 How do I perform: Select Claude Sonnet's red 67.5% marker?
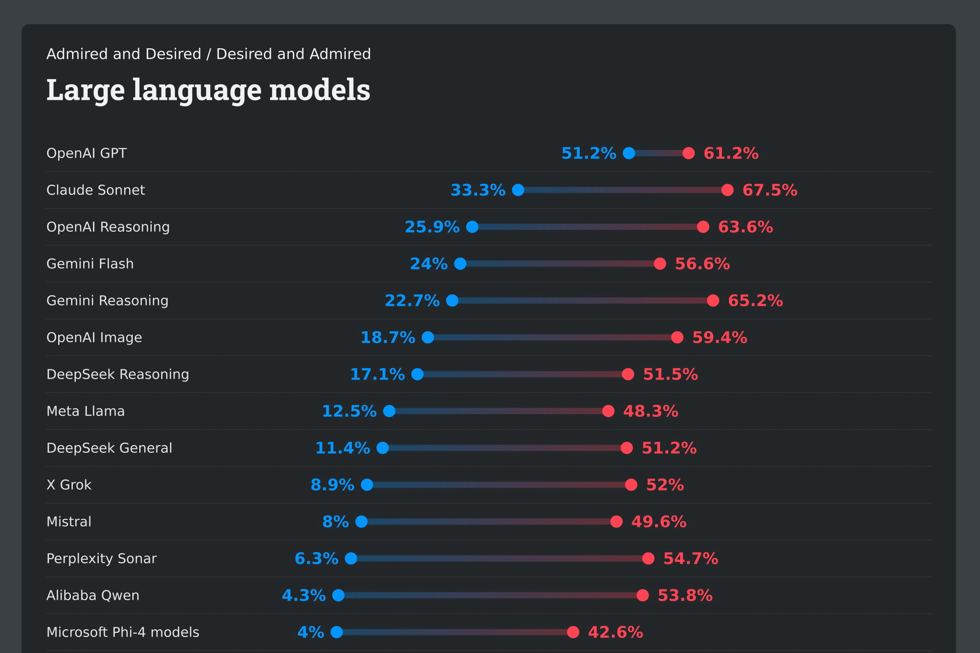(728, 190)
